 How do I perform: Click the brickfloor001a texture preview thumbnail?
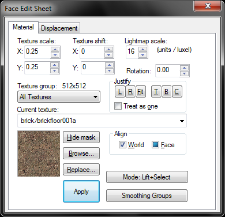39,154
